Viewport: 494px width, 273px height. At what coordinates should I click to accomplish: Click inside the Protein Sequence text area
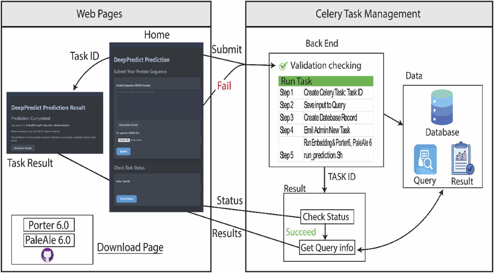pos(158,105)
